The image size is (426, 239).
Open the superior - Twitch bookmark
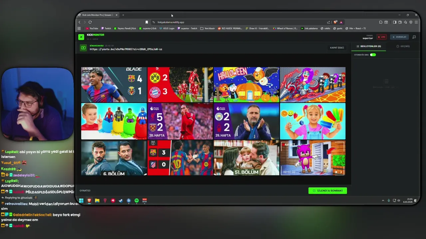click(x=188, y=29)
